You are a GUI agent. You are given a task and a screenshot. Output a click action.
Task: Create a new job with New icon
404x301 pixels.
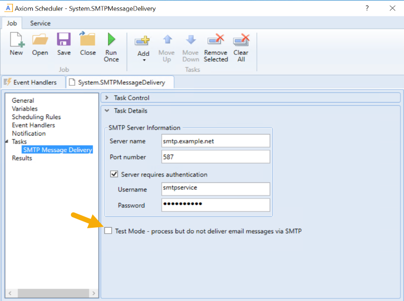pyautogui.click(x=17, y=40)
